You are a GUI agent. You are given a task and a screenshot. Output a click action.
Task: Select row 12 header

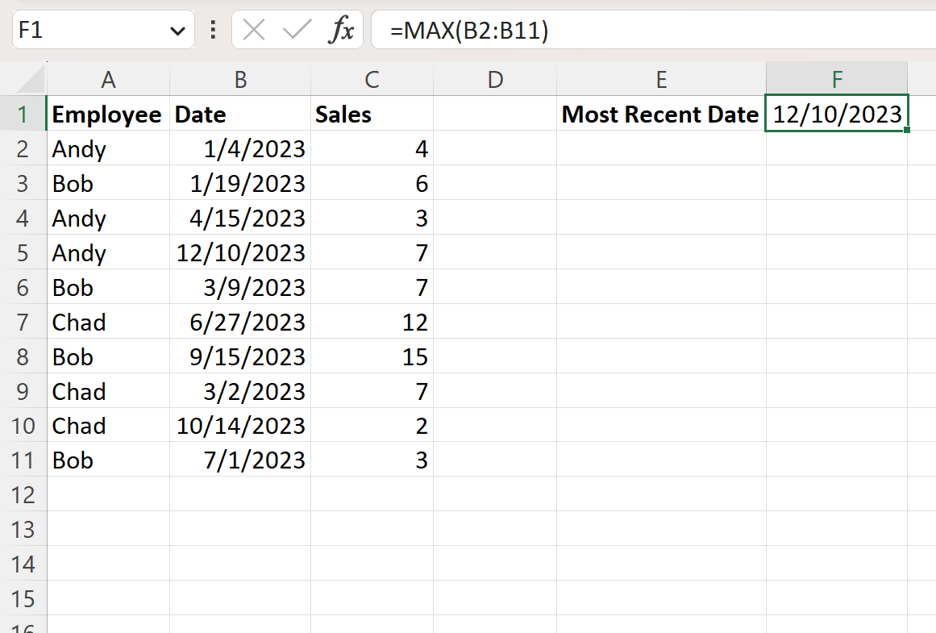(23, 494)
